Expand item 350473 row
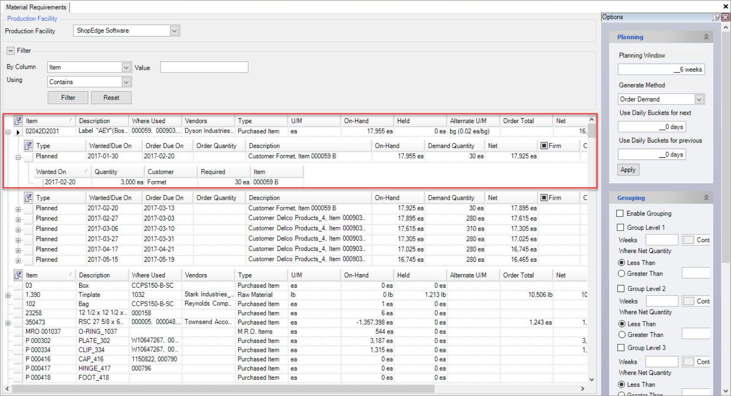 pos(8,323)
